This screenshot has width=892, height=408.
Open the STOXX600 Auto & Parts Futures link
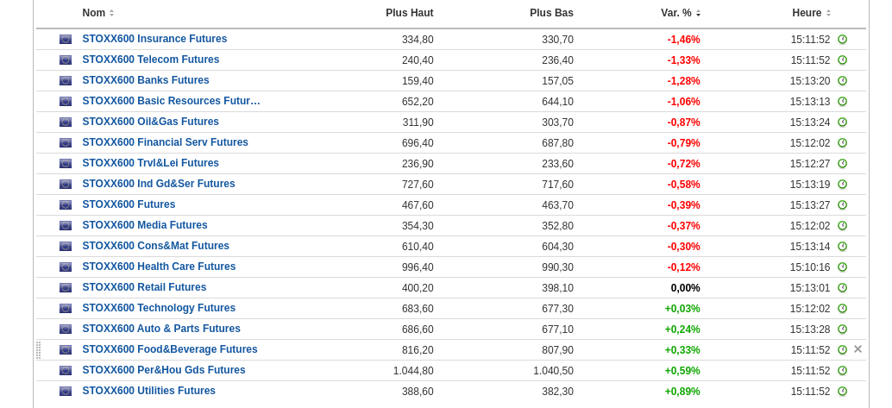click(x=161, y=329)
